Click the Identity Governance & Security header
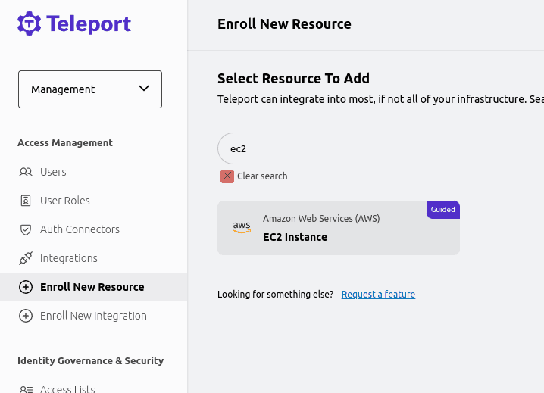Screen dimensions: 544x393 pyautogui.click(x=91, y=360)
